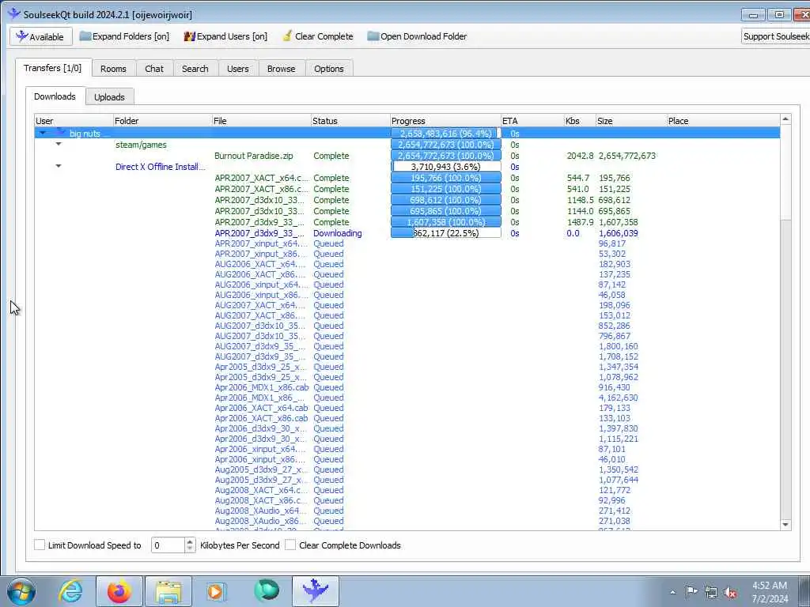Click the 22.5% downloading progress bar
The image size is (810, 607).
click(446, 233)
